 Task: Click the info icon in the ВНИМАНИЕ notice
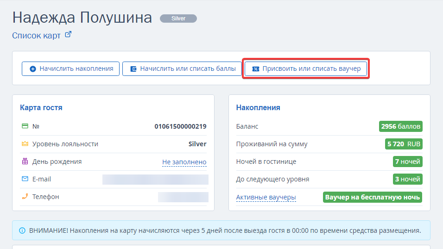click(x=22, y=230)
